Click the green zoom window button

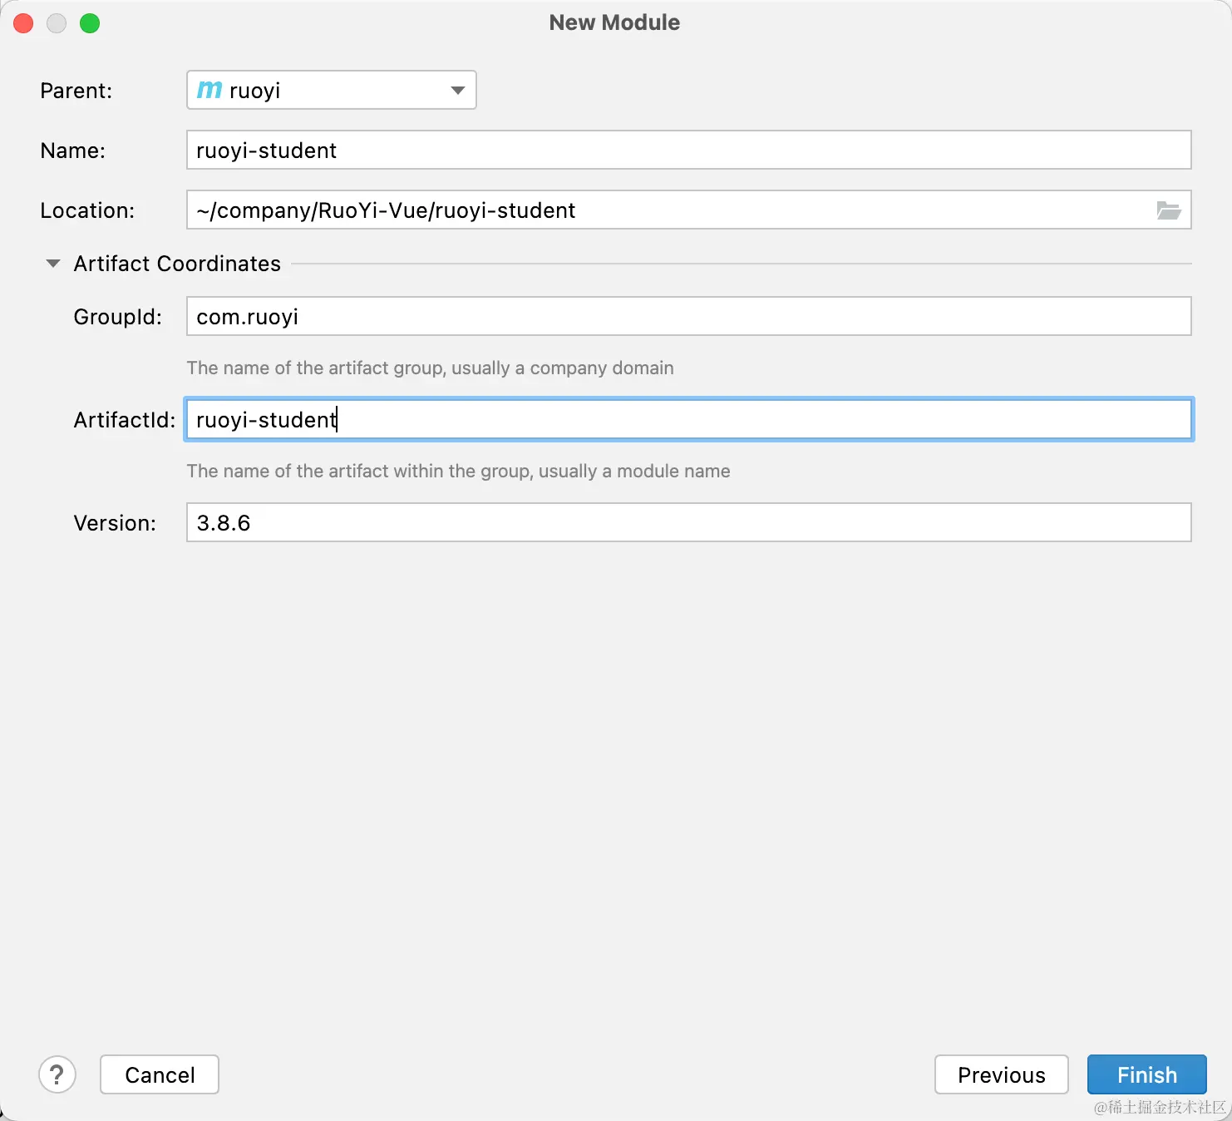[90, 23]
